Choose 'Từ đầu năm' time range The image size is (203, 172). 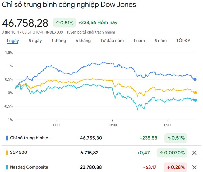pos(112,41)
